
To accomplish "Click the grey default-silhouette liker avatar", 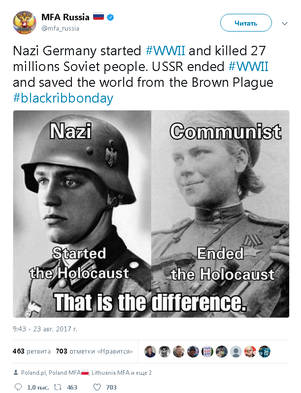I will [x=236, y=352].
